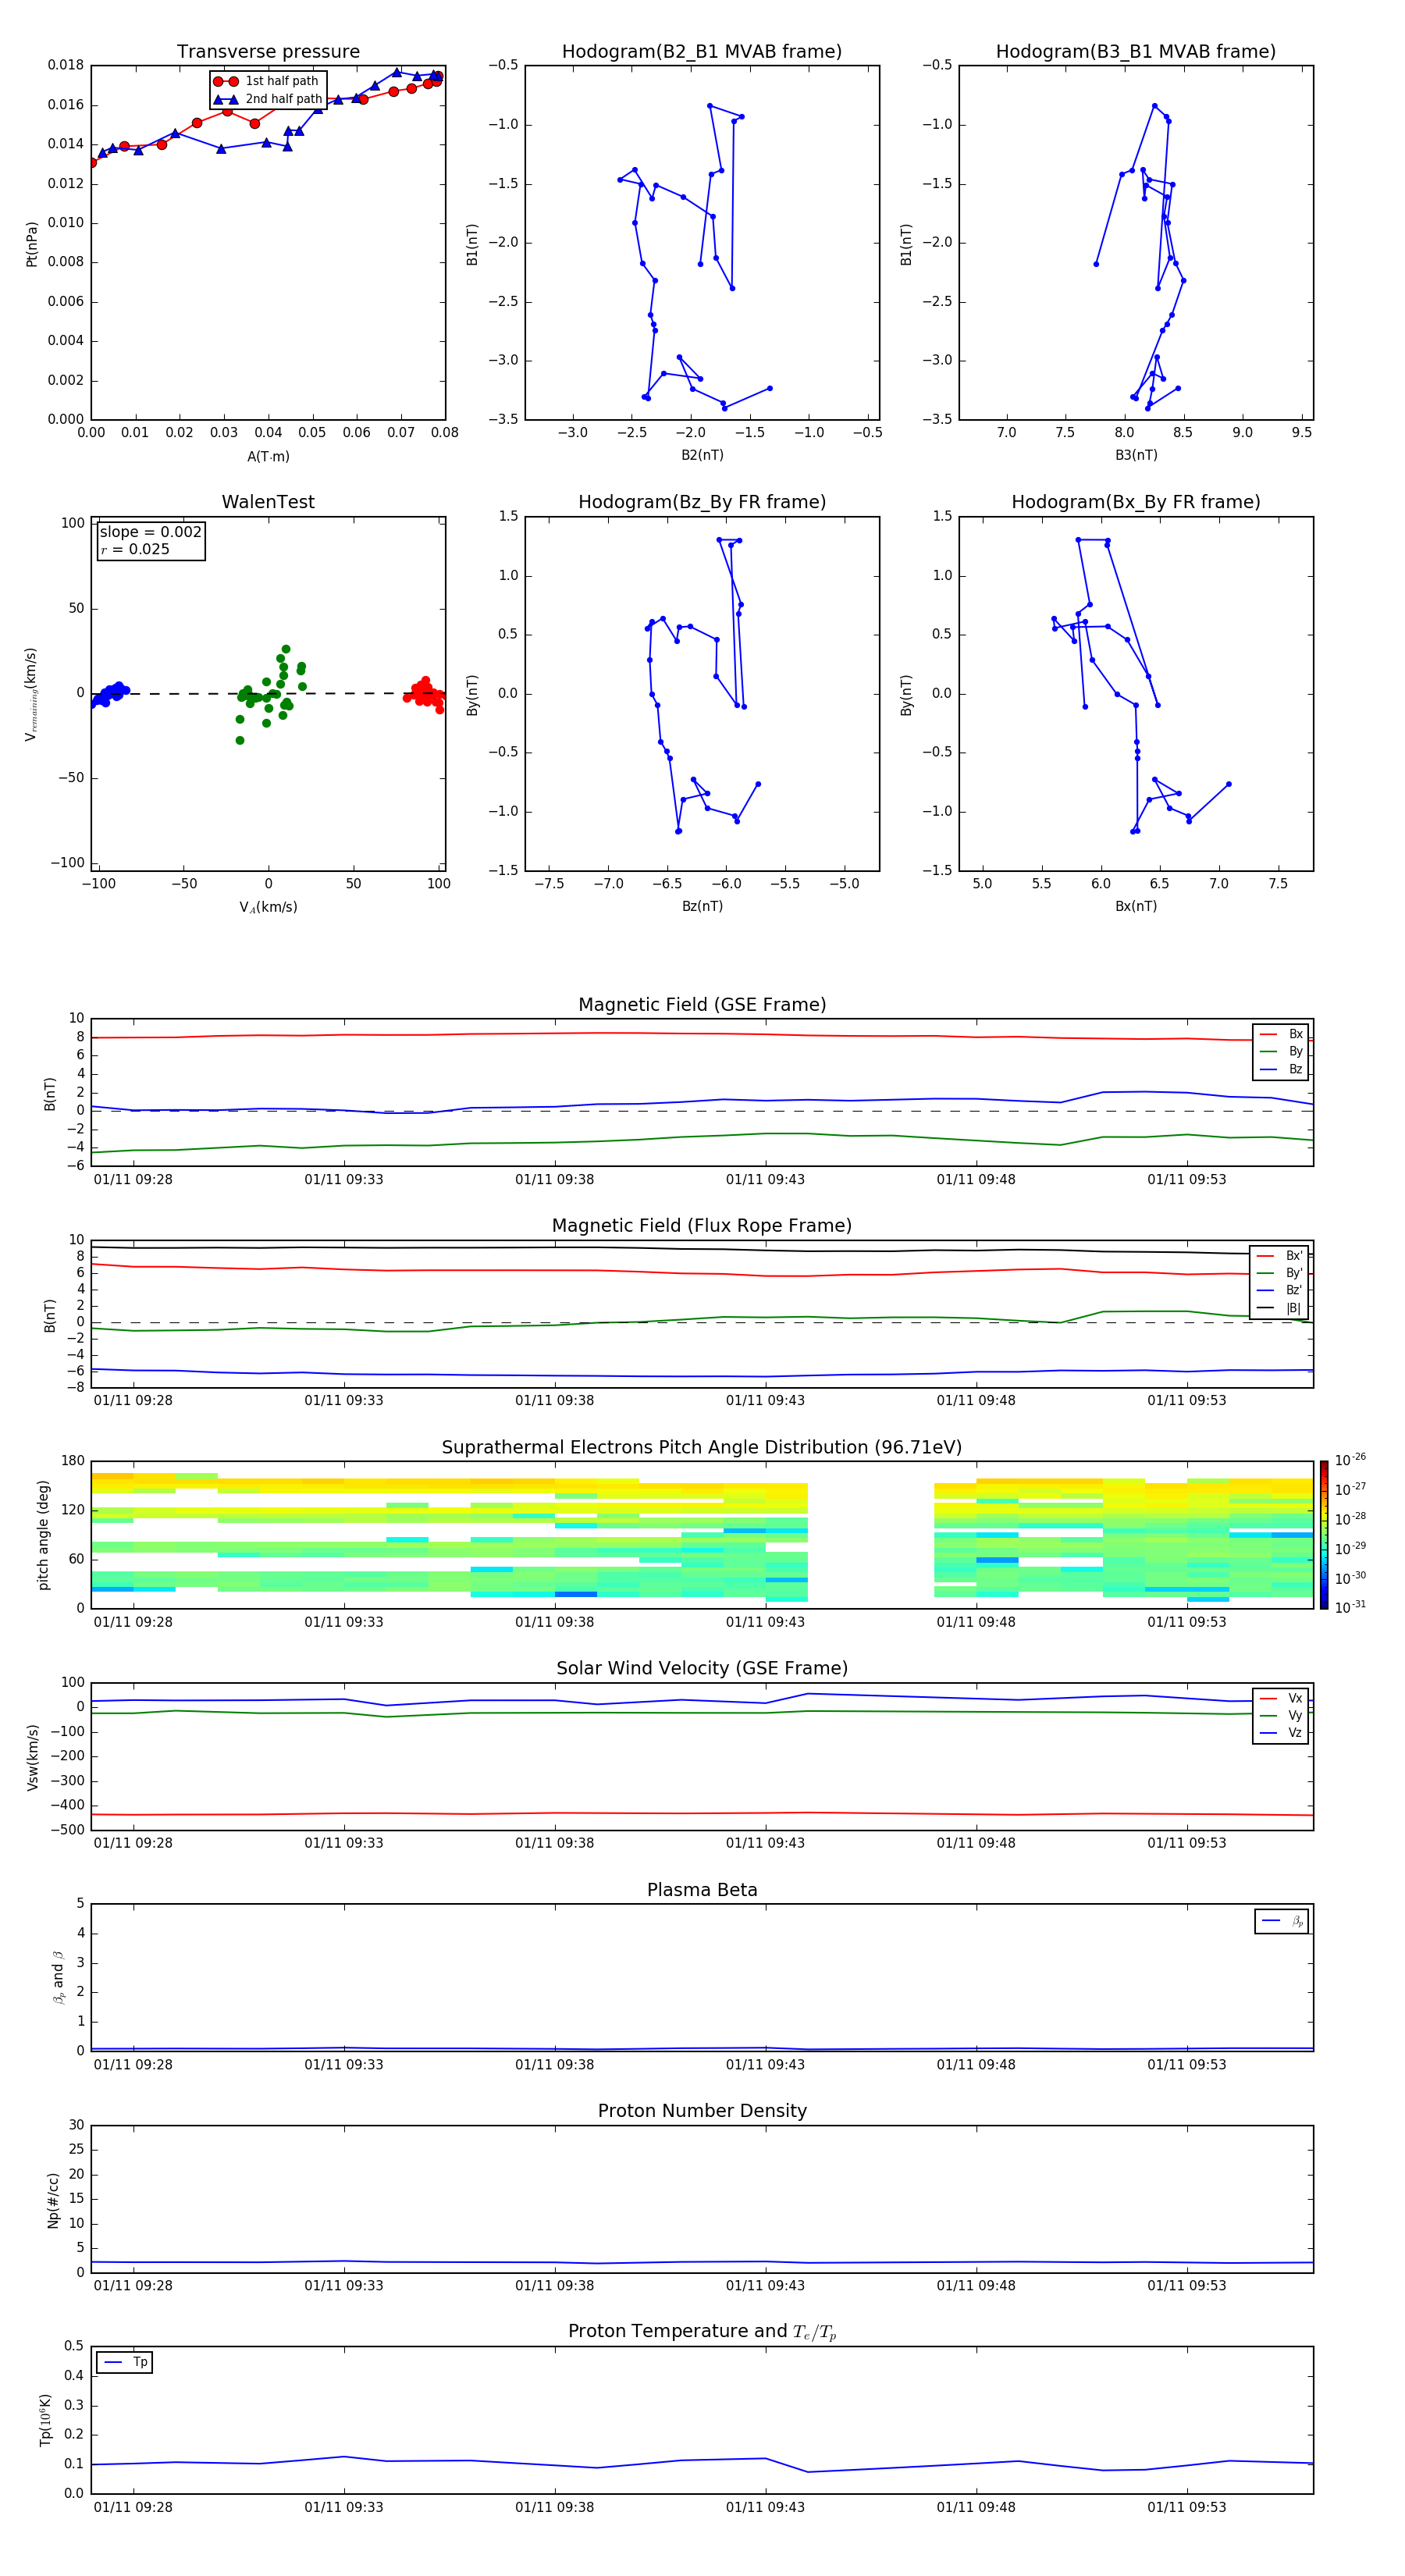Image resolution: width=1405 pixels, height=2576 pixels.
Task: Click 'Tp' legend in Proton Temperature plot
Action: pos(125,2362)
